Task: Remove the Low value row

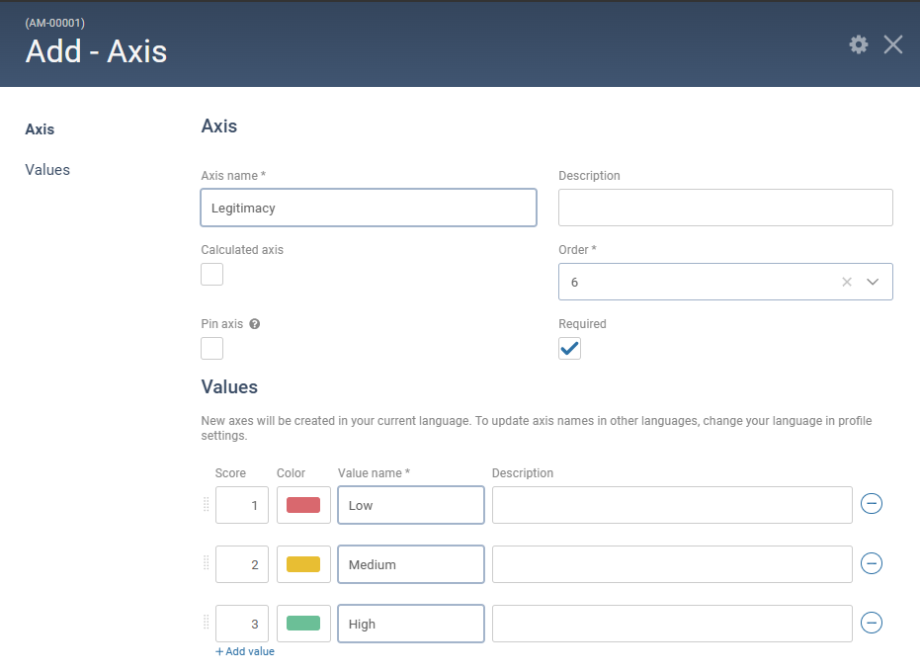Action: [872, 504]
